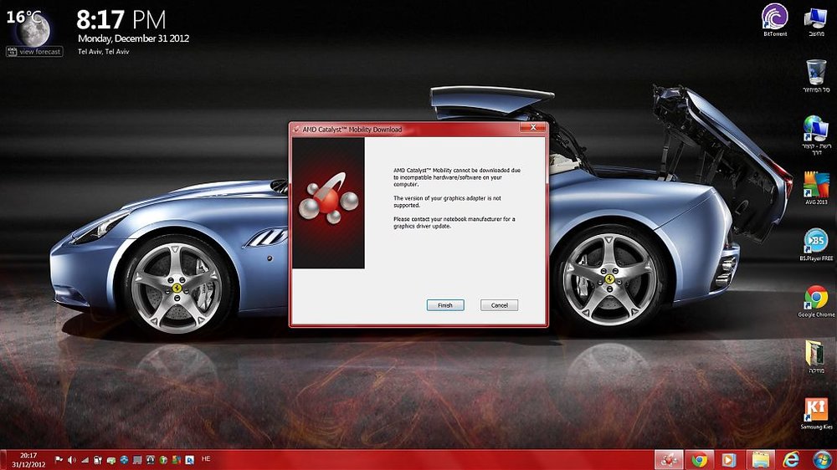Click the 16°C temperature reading

[x=24, y=17]
